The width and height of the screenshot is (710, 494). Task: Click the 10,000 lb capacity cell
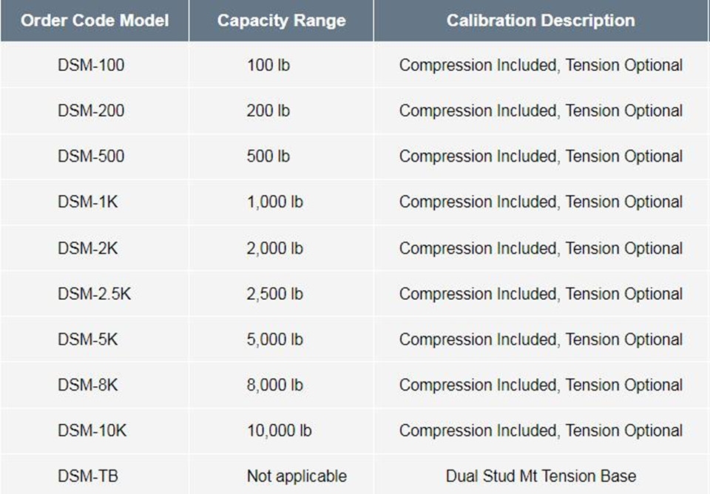(x=280, y=430)
